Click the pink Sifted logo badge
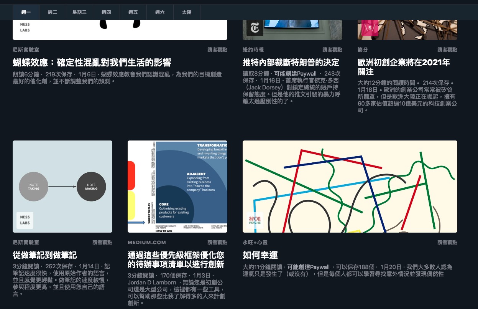Viewport: 478px width, 309px height. click(x=370, y=28)
